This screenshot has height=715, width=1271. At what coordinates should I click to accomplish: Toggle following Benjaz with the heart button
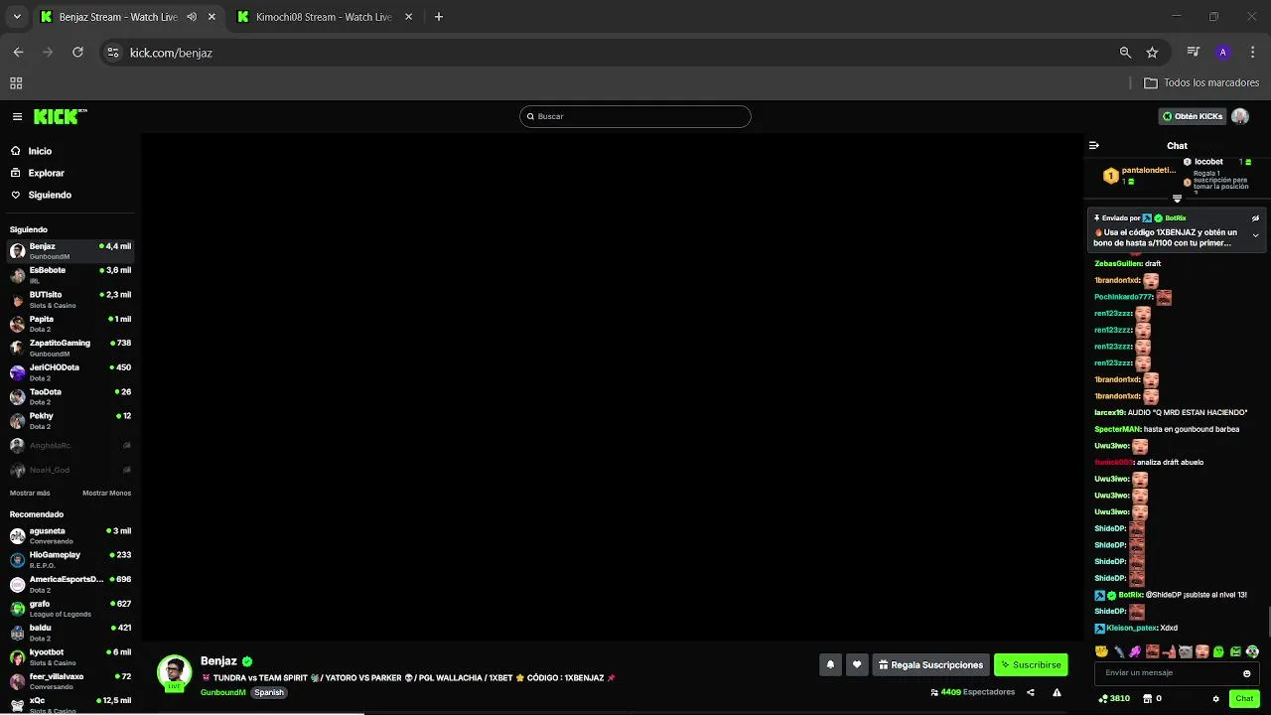[856, 664]
